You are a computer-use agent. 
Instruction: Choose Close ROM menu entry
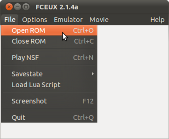point(49,41)
